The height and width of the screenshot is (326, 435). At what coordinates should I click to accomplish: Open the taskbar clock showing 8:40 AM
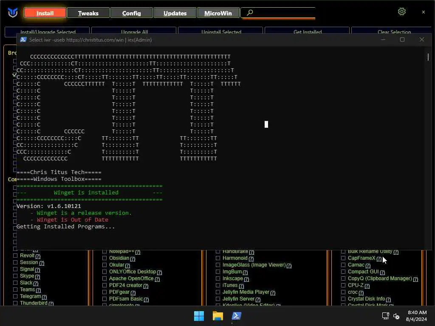click(416, 316)
